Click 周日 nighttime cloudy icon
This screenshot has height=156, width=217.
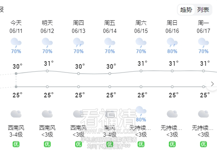(x=172, y=114)
